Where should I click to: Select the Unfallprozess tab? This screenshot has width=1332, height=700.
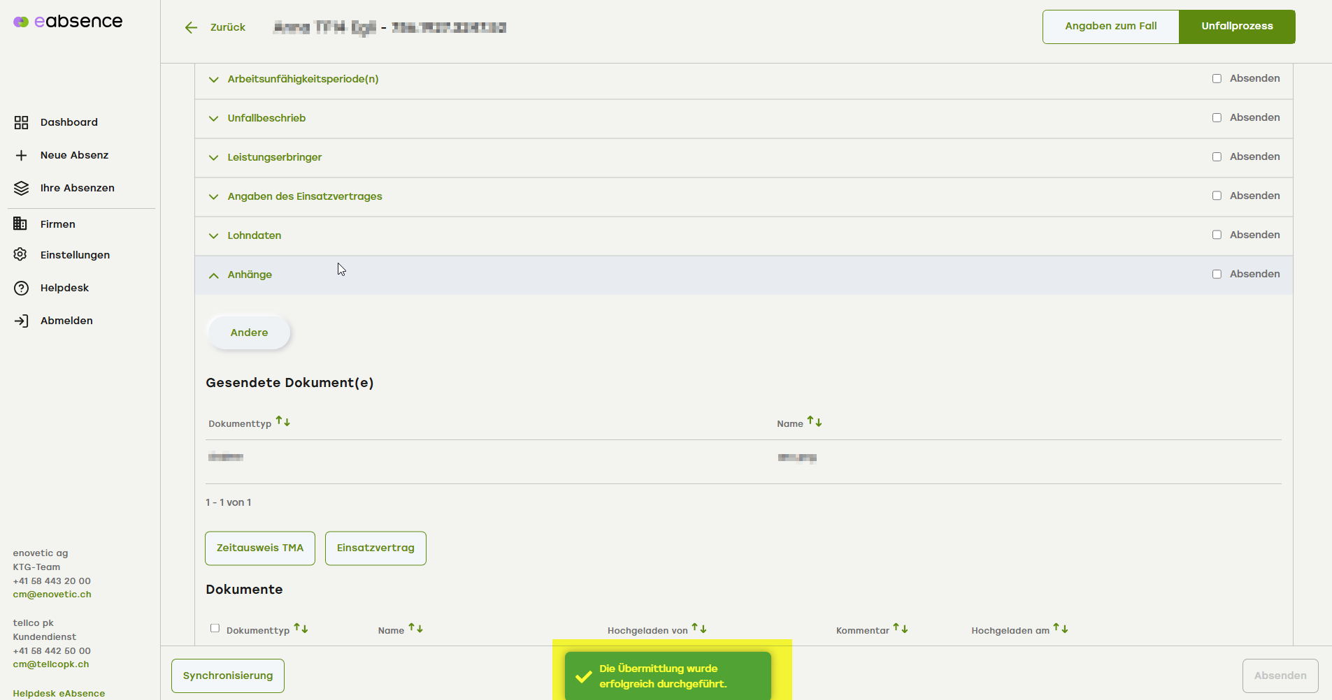coord(1236,27)
